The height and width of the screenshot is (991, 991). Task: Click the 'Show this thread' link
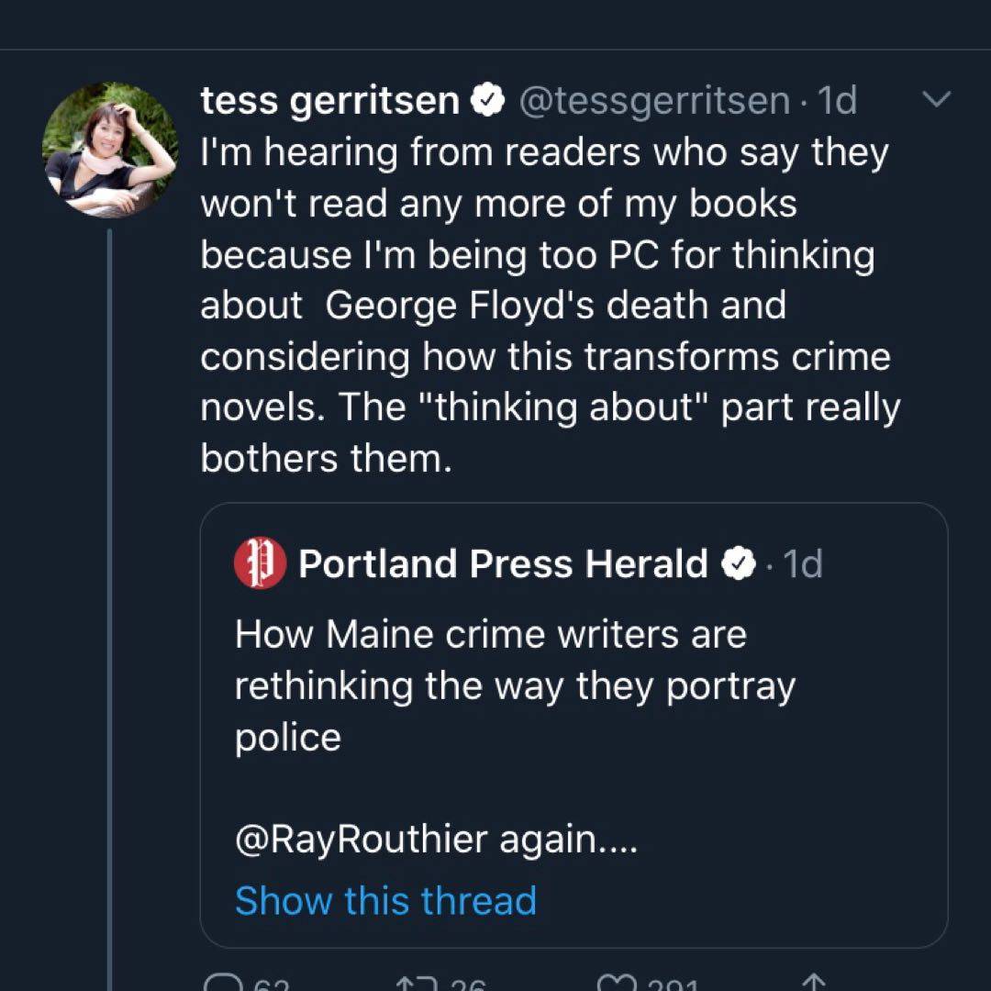coord(385,900)
